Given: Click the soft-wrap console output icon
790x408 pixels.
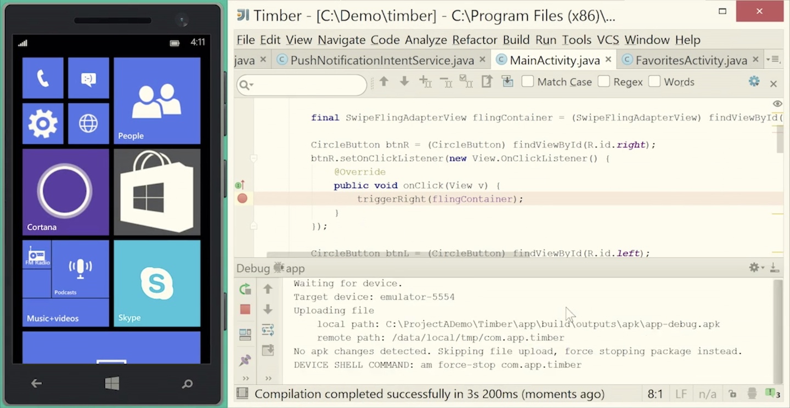Looking at the screenshot, I should click(x=268, y=330).
